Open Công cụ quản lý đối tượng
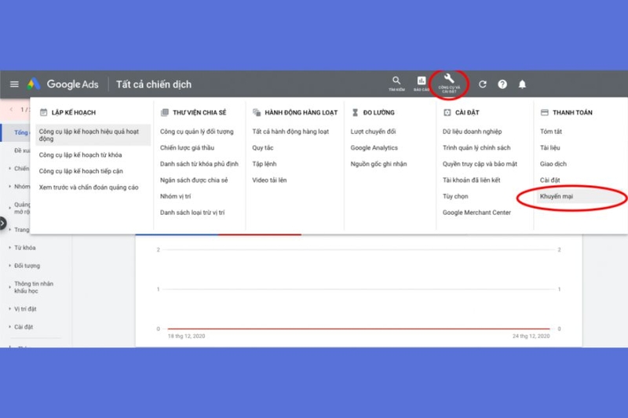The width and height of the screenshot is (628, 418). click(x=197, y=132)
